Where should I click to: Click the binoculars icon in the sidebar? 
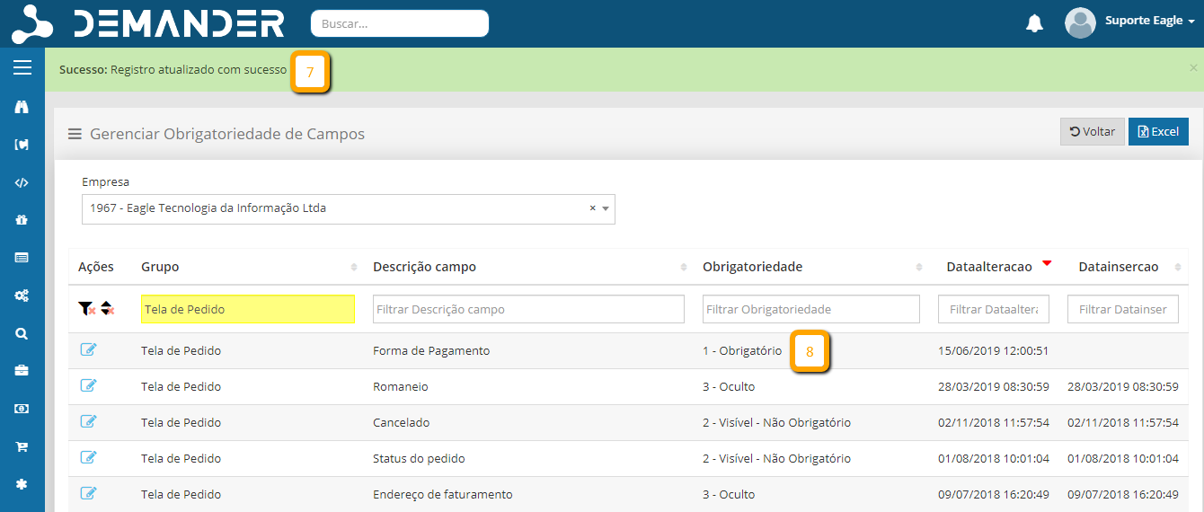click(x=22, y=107)
